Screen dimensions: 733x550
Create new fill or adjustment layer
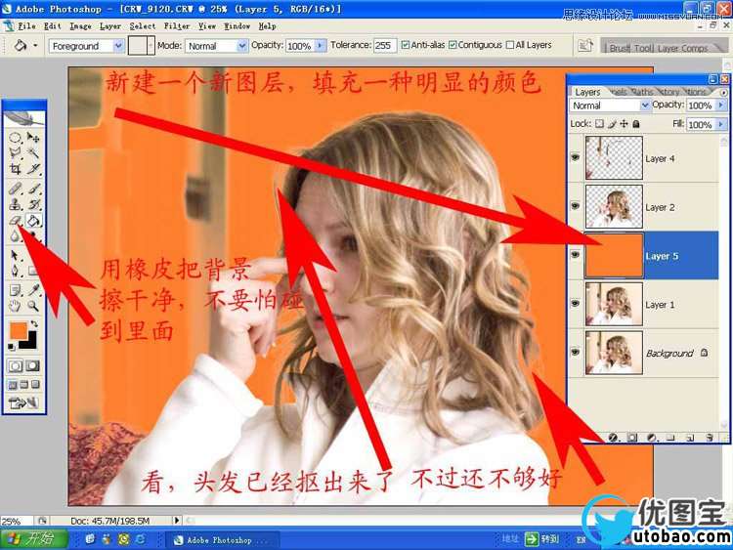(x=652, y=438)
